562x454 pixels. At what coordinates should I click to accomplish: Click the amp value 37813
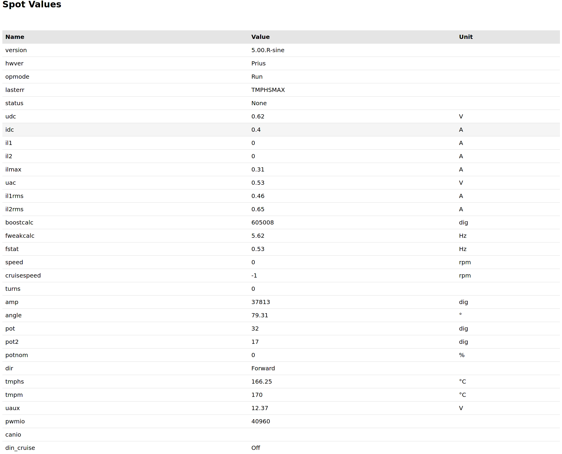point(261,302)
